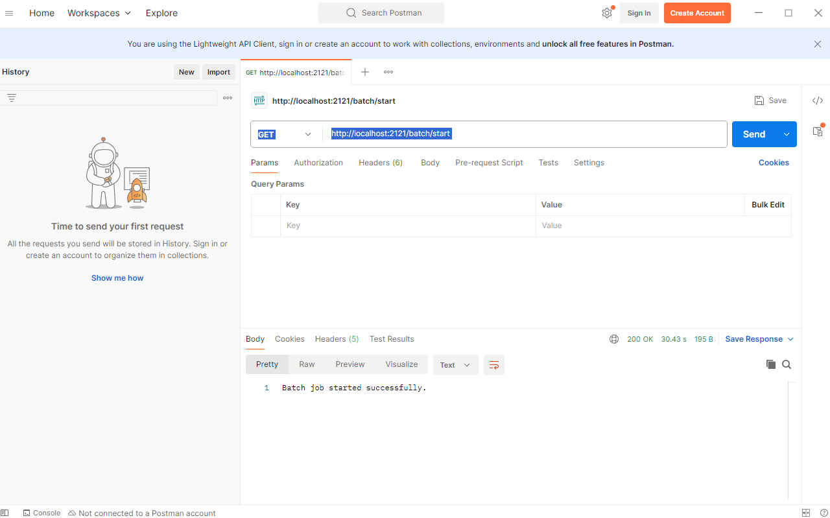The height and width of the screenshot is (518, 830).
Task: Open settings gear icon
Action: coord(607,13)
